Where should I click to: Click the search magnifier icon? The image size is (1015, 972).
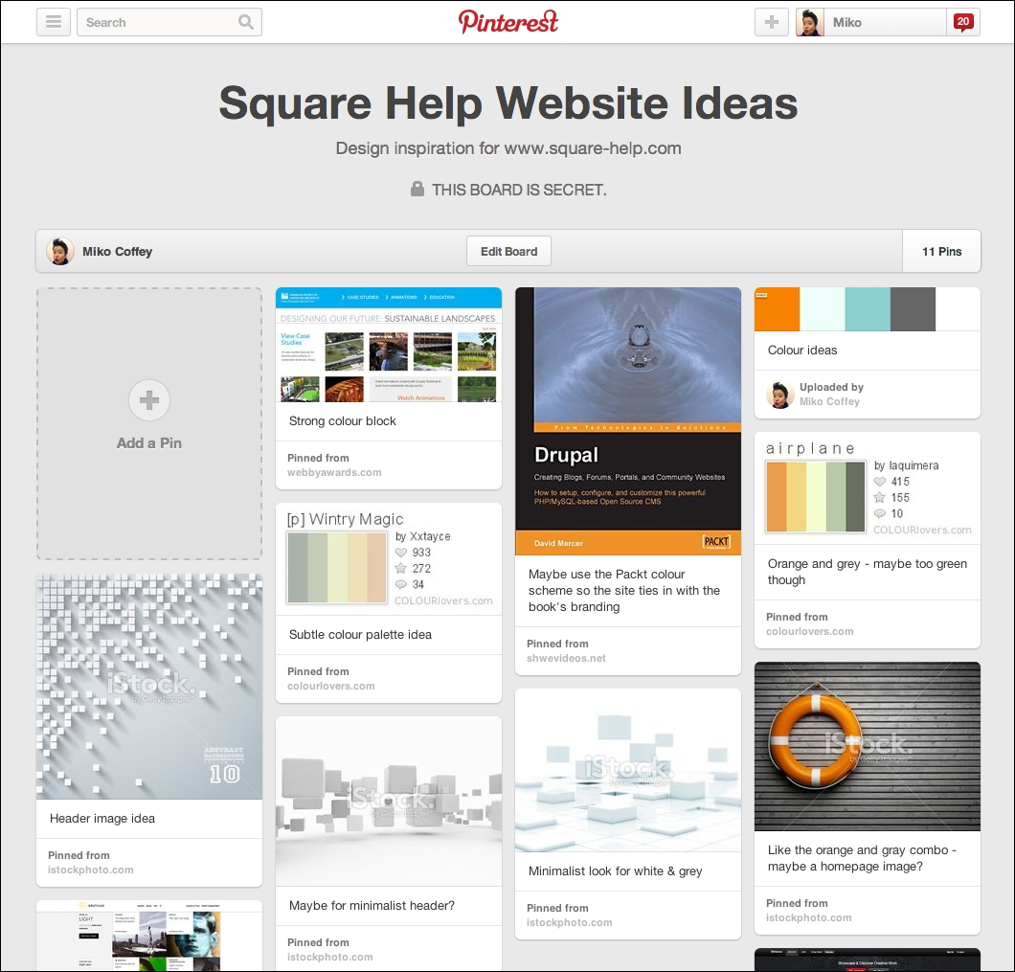tap(245, 22)
